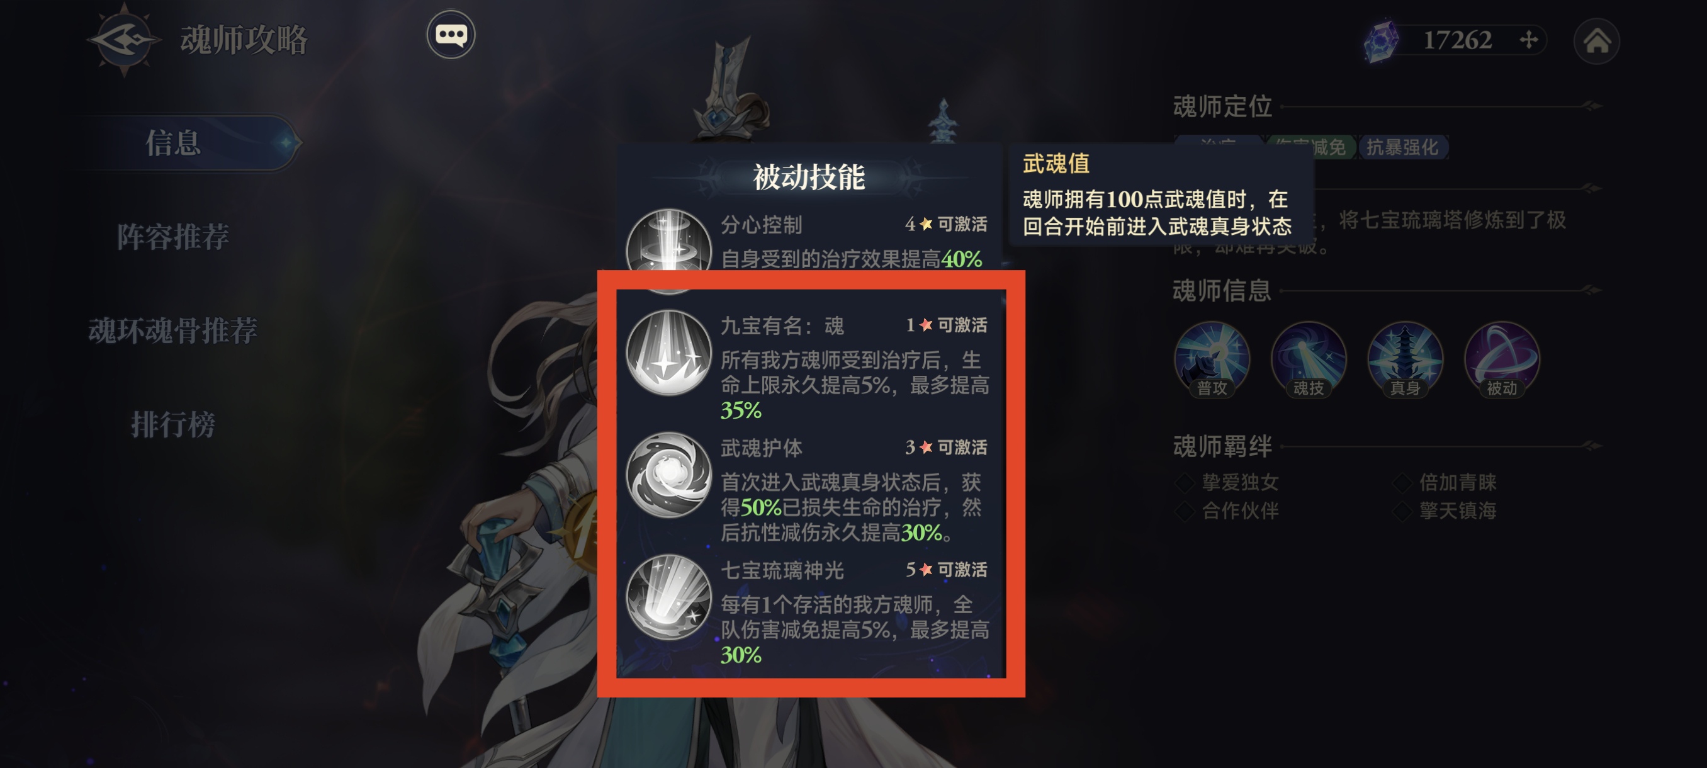1707x768 pixels.
Task: Open the 排行榜 tab
Action: point(173,424)
